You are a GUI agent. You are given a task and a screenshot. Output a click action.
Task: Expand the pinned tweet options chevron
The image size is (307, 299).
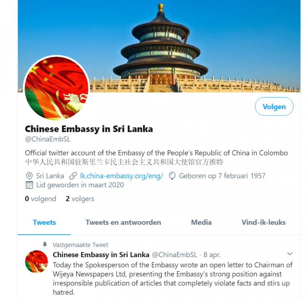290,254
